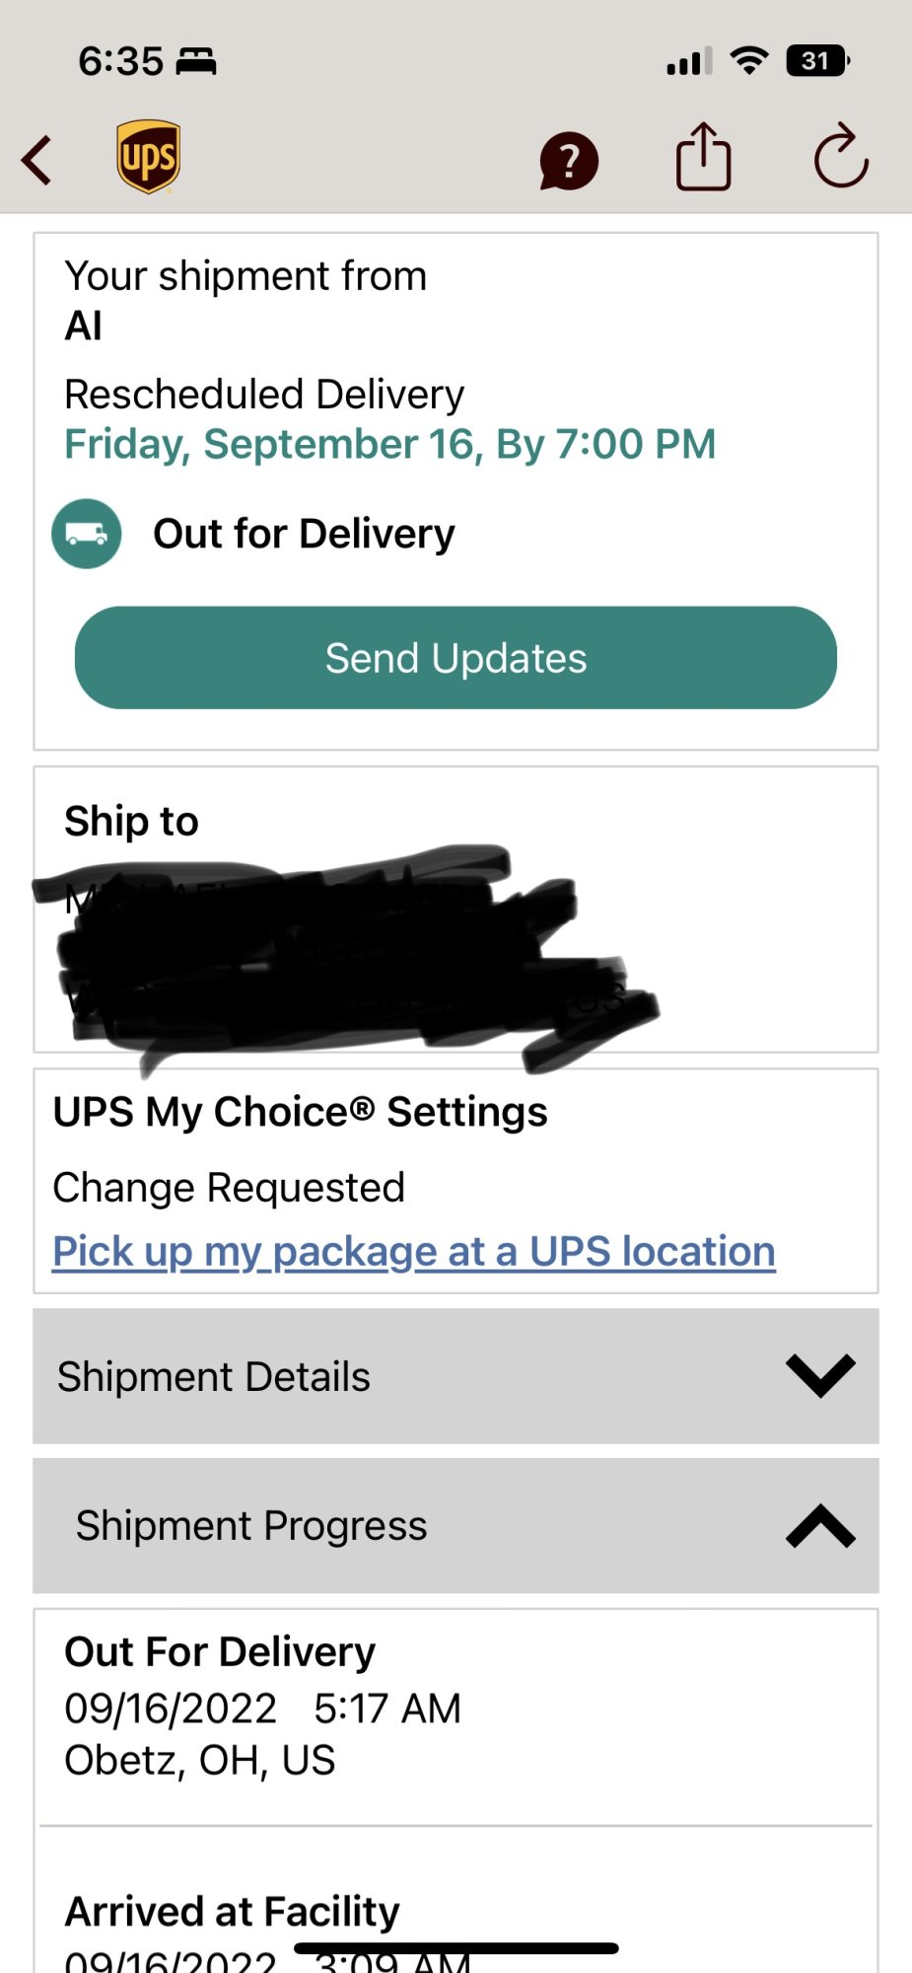Screen dimensions: 912x1973
Task: Tap the back arrow icon
Action: click(x=37, y=160)
